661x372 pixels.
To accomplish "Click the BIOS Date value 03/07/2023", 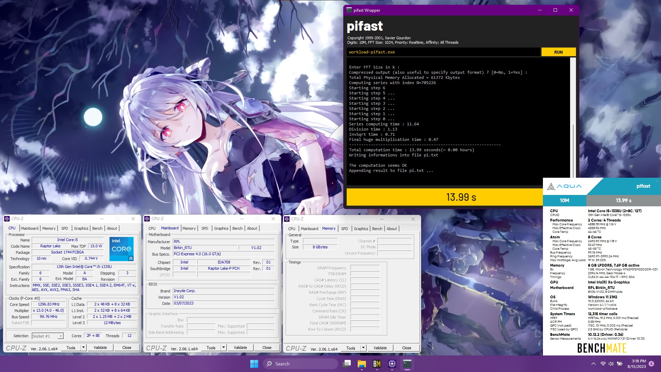I will click(223, 303).
